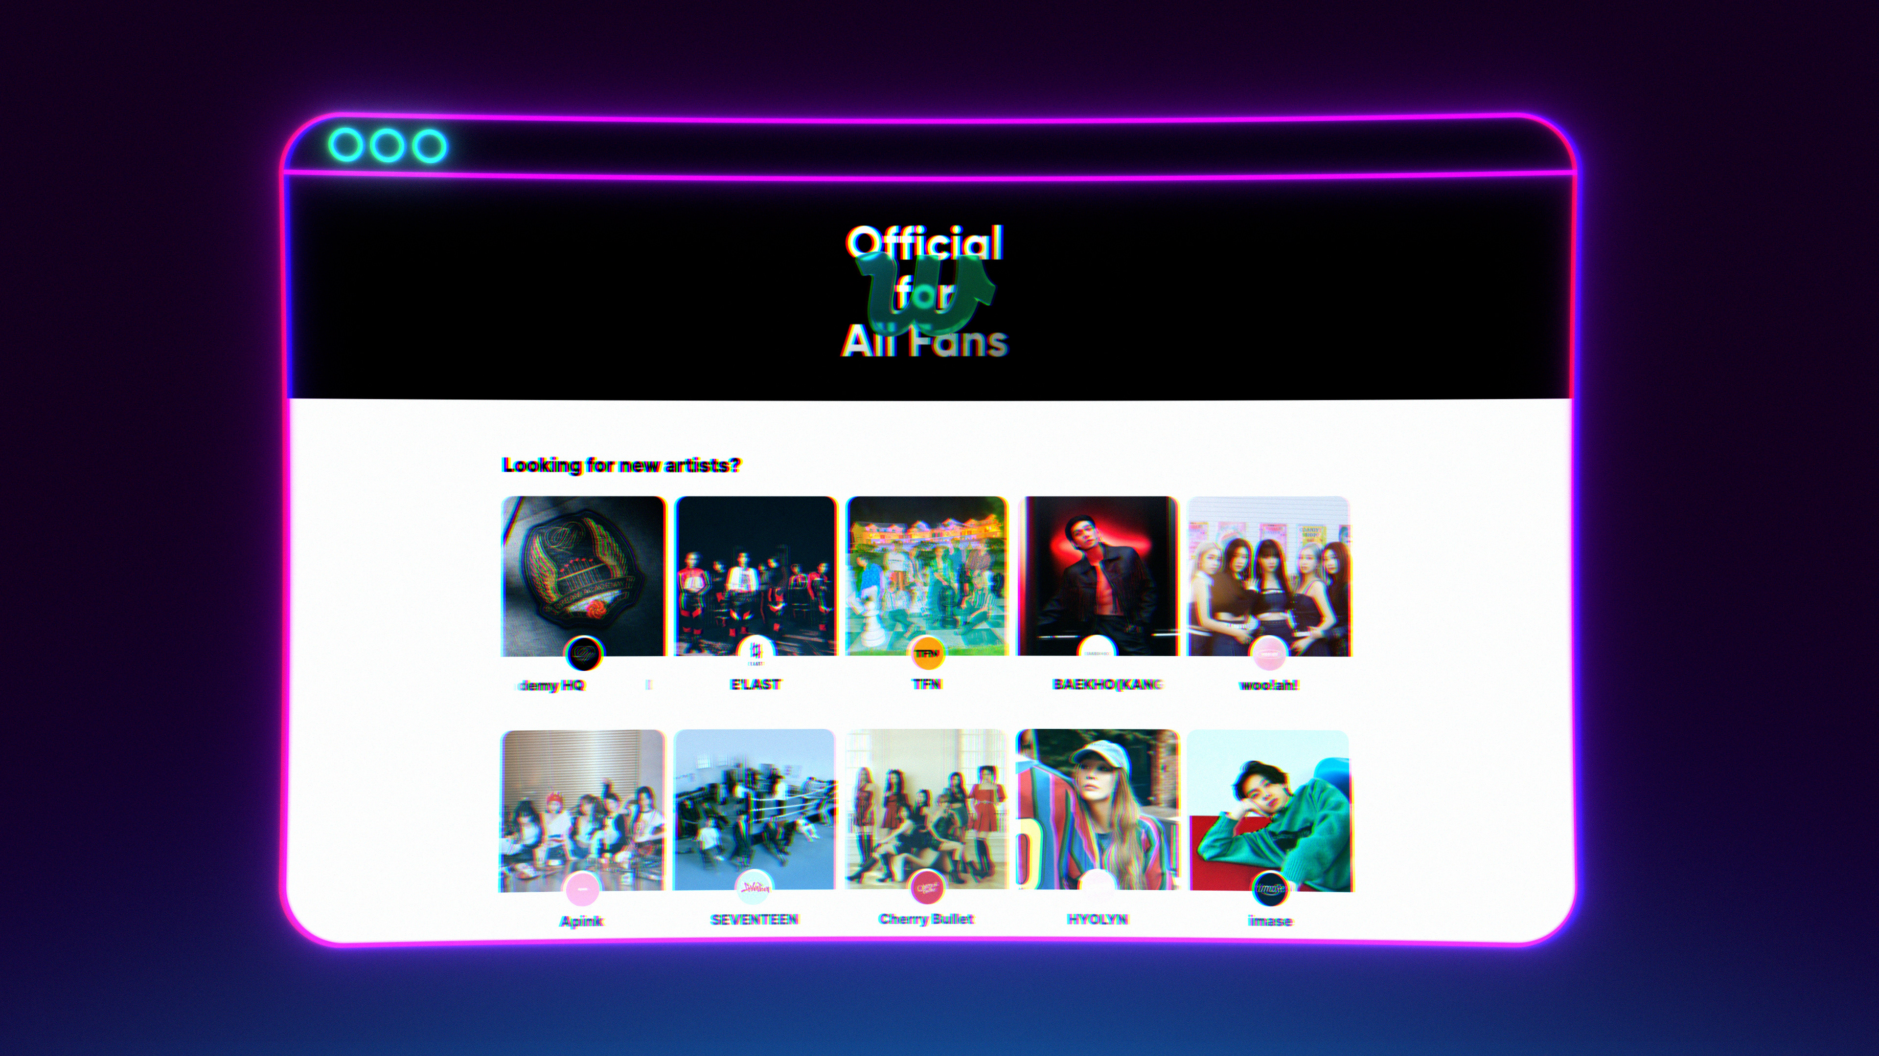Click the orange TFN logo badge

pyautogui.click(x=927, y=652)
